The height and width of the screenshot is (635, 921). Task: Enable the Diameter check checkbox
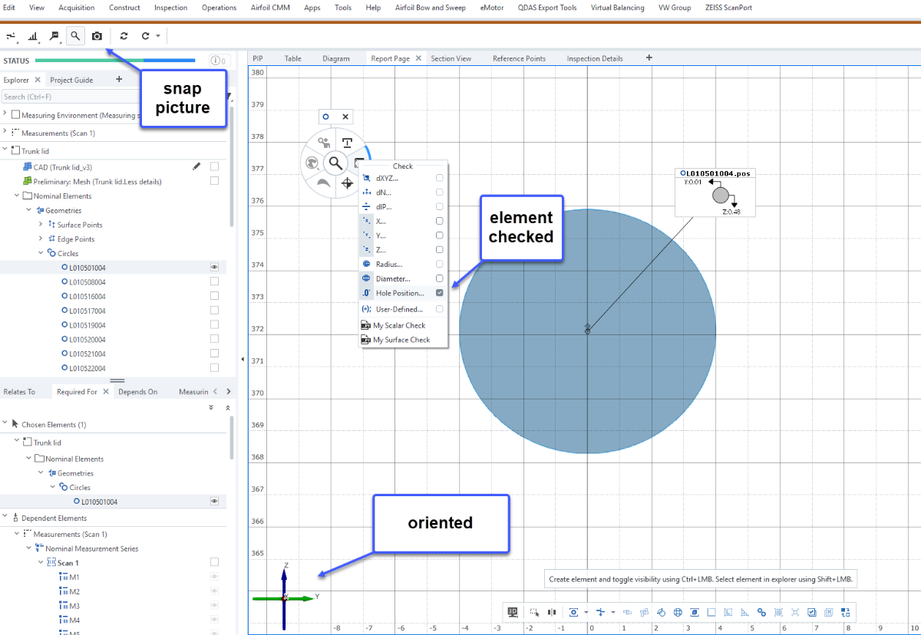[x=440, y=278]
